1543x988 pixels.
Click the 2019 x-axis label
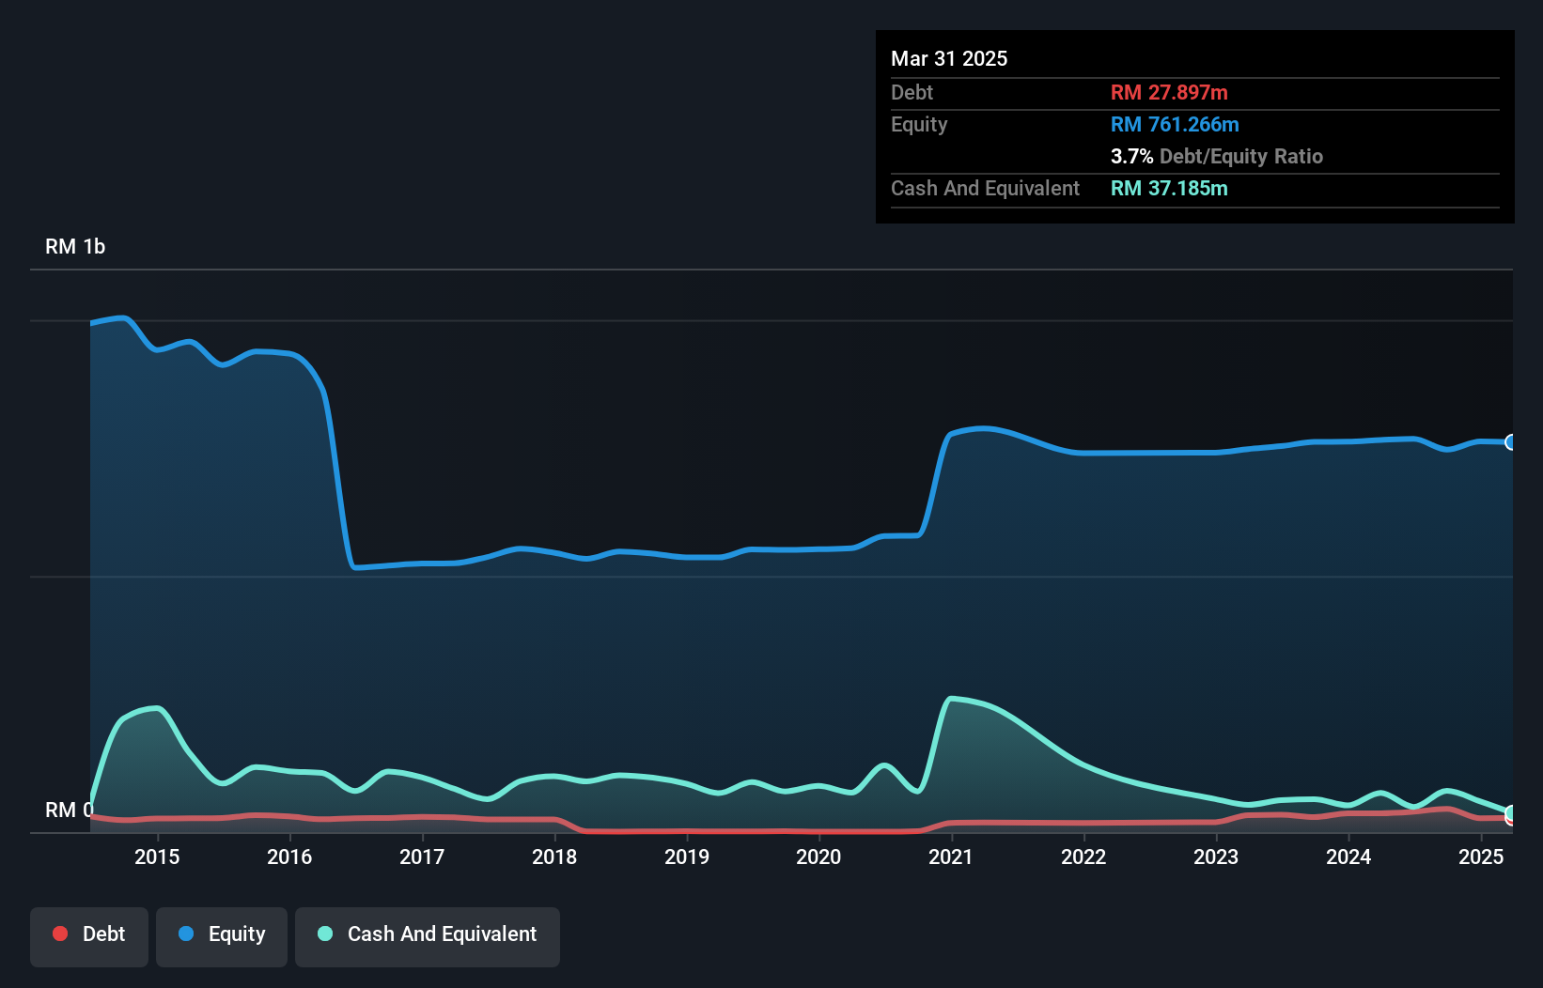[x=687, y=857]
